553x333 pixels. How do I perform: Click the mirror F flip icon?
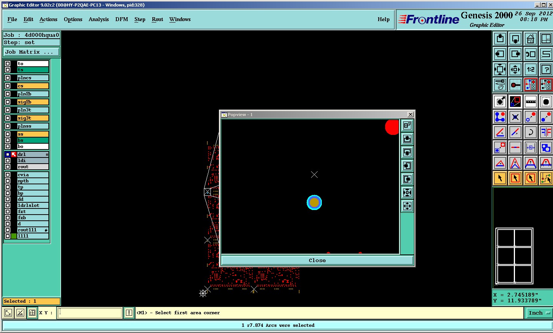[x=546, y=132]
